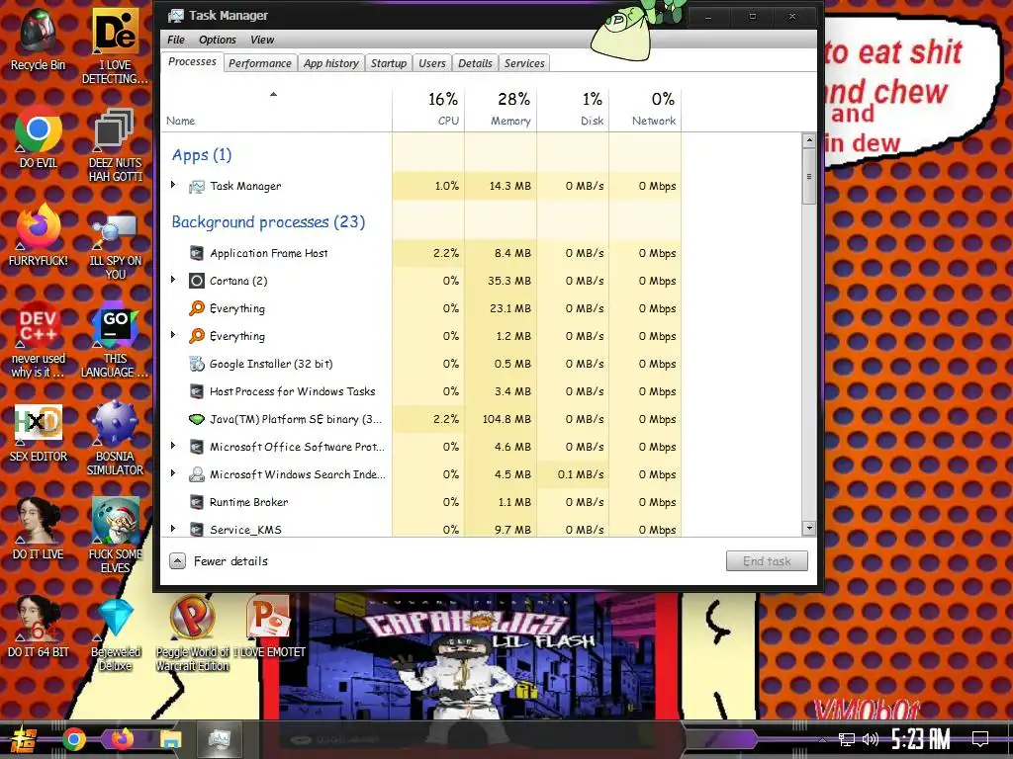Open the Options menu

pyautogui.click(x=217, y=40)
